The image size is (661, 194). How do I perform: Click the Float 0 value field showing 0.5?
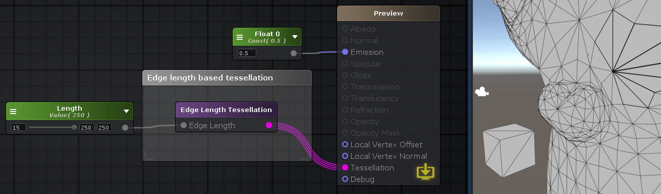(x=247, y=53)
